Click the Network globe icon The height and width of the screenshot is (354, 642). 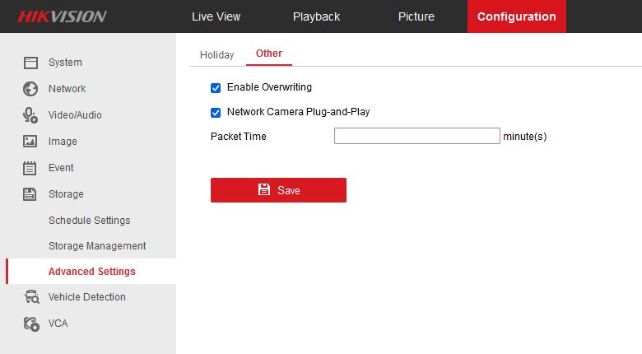click(x=30, y=89)
